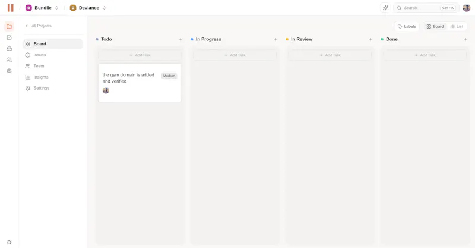
Task: Click Add task in In Progress column
Action: pyautogui.click(x=235, y=55)
